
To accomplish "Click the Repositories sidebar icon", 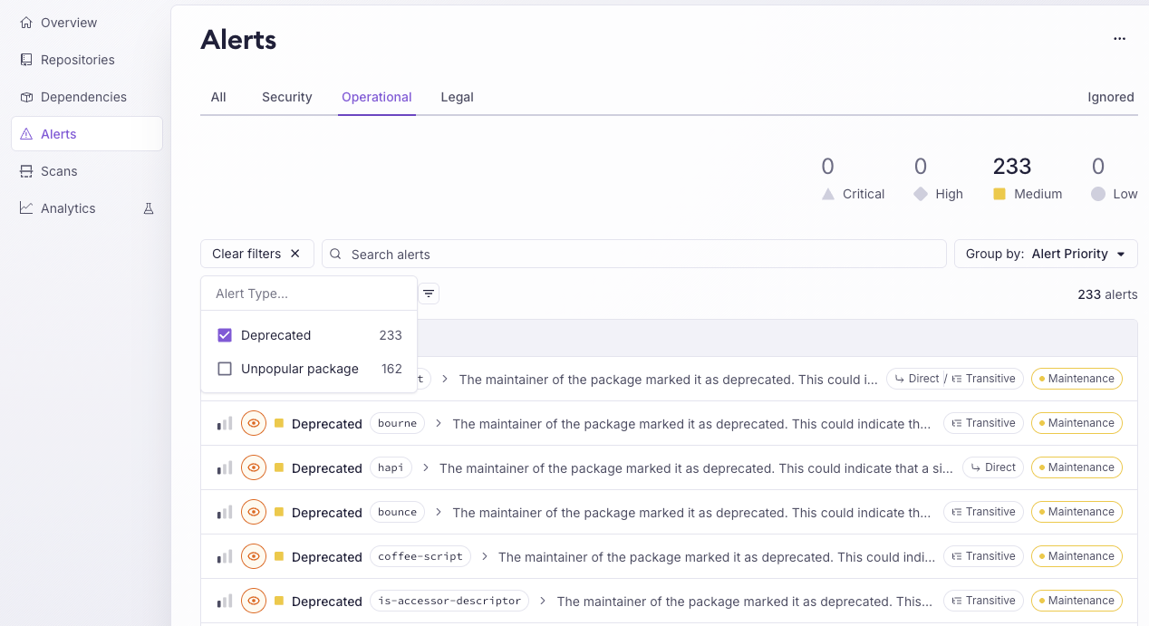I will click(26, 60).
